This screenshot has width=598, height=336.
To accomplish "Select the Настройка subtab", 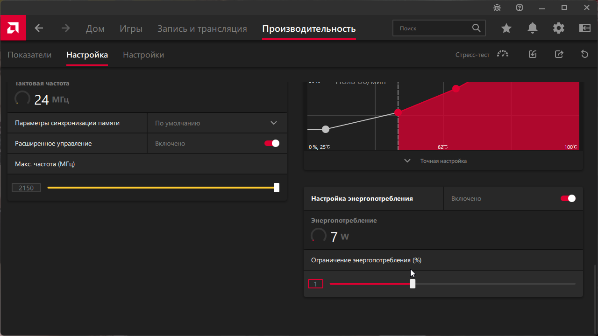I will tap(87, 55).
